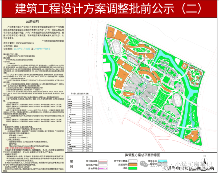This screenshot has height=173, width=219.
Task: Click the economic indicators table on the map
Action: coord(80,124)
